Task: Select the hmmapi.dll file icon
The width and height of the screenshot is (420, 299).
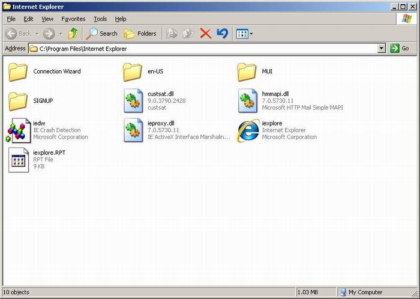Action: click(x=247, y=101)
